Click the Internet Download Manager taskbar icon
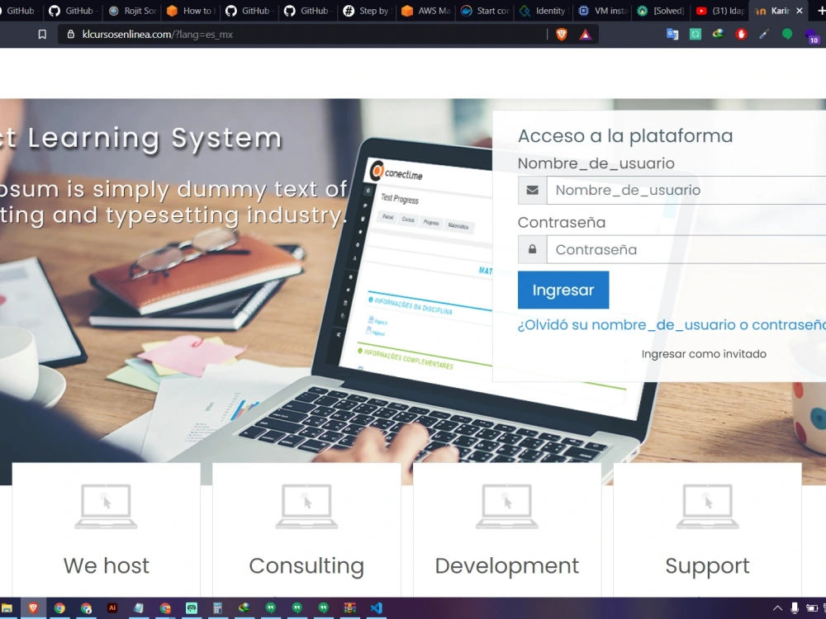This screenshot has height=619, width=826. click(x=244, y=608)
